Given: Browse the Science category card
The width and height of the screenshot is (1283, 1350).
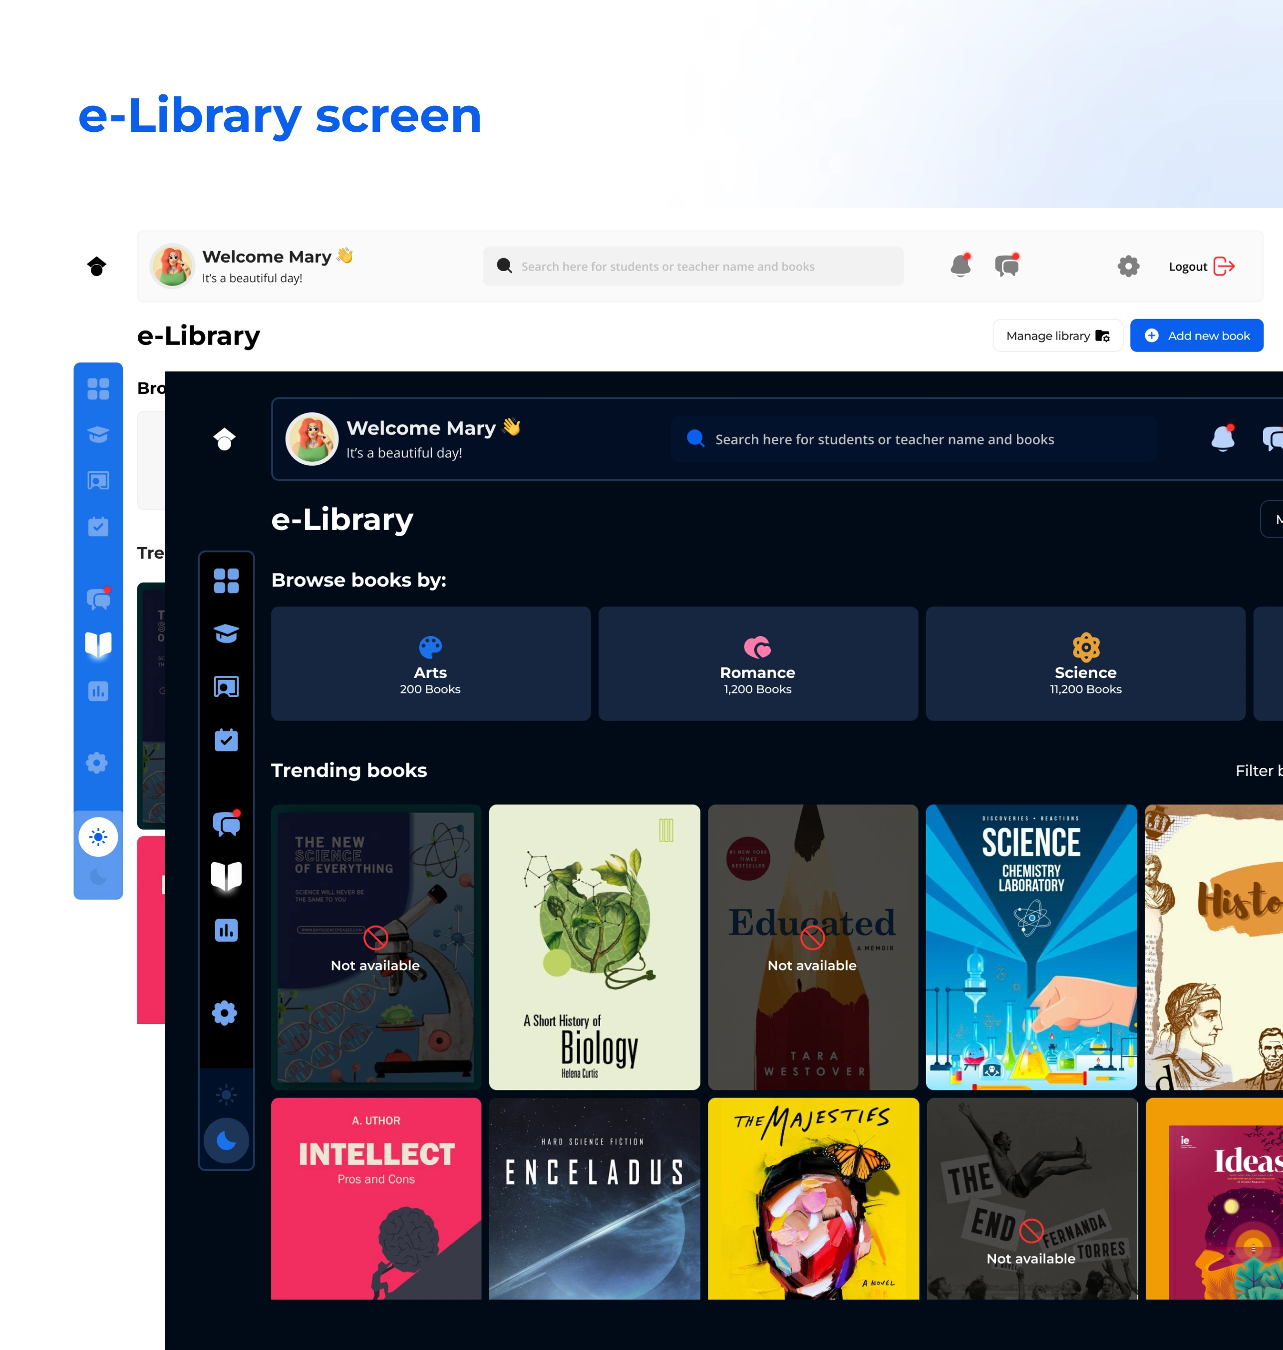Looking at the screenshot, I should [x=1085, y=664].
